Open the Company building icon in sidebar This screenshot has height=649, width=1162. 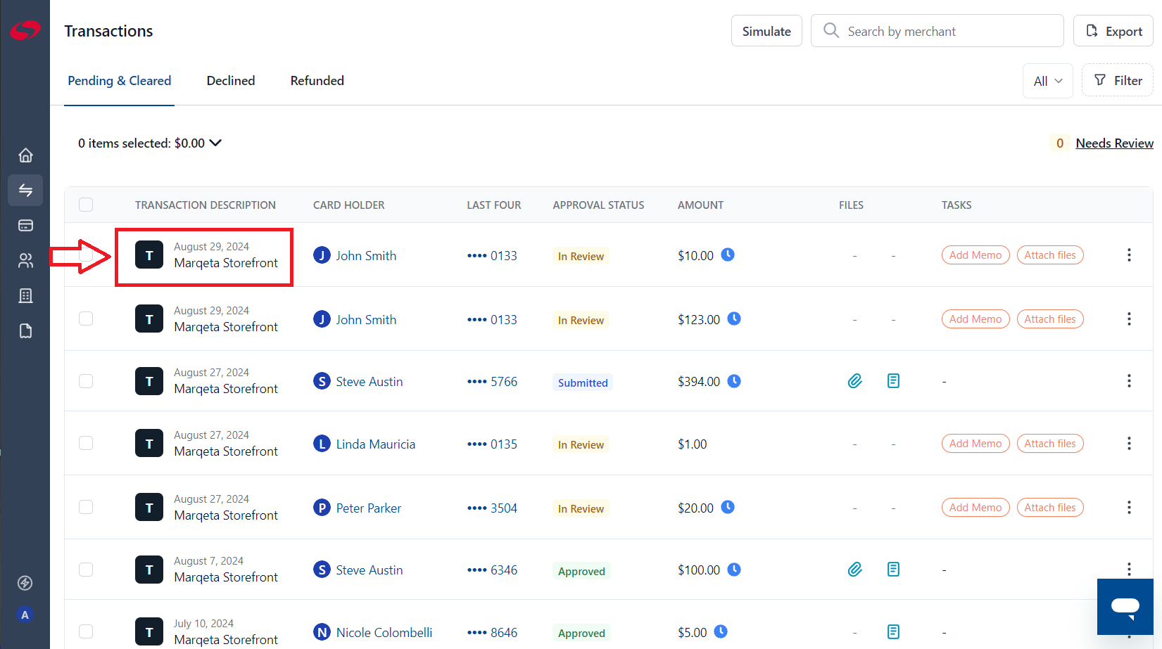point(25,295)
